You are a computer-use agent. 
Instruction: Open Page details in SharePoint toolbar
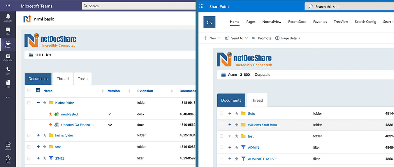coord(287,38)
